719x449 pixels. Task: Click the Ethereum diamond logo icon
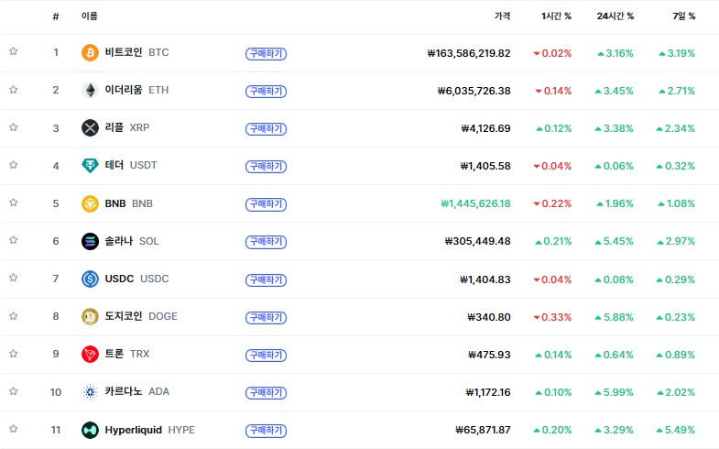pos(90,90)
